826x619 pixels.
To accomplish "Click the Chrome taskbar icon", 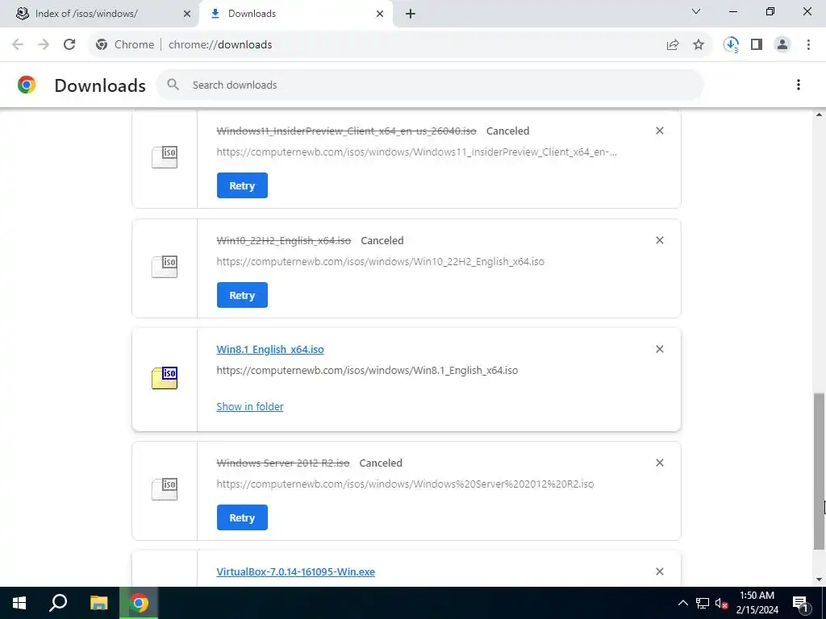I will tap(139, 603).
